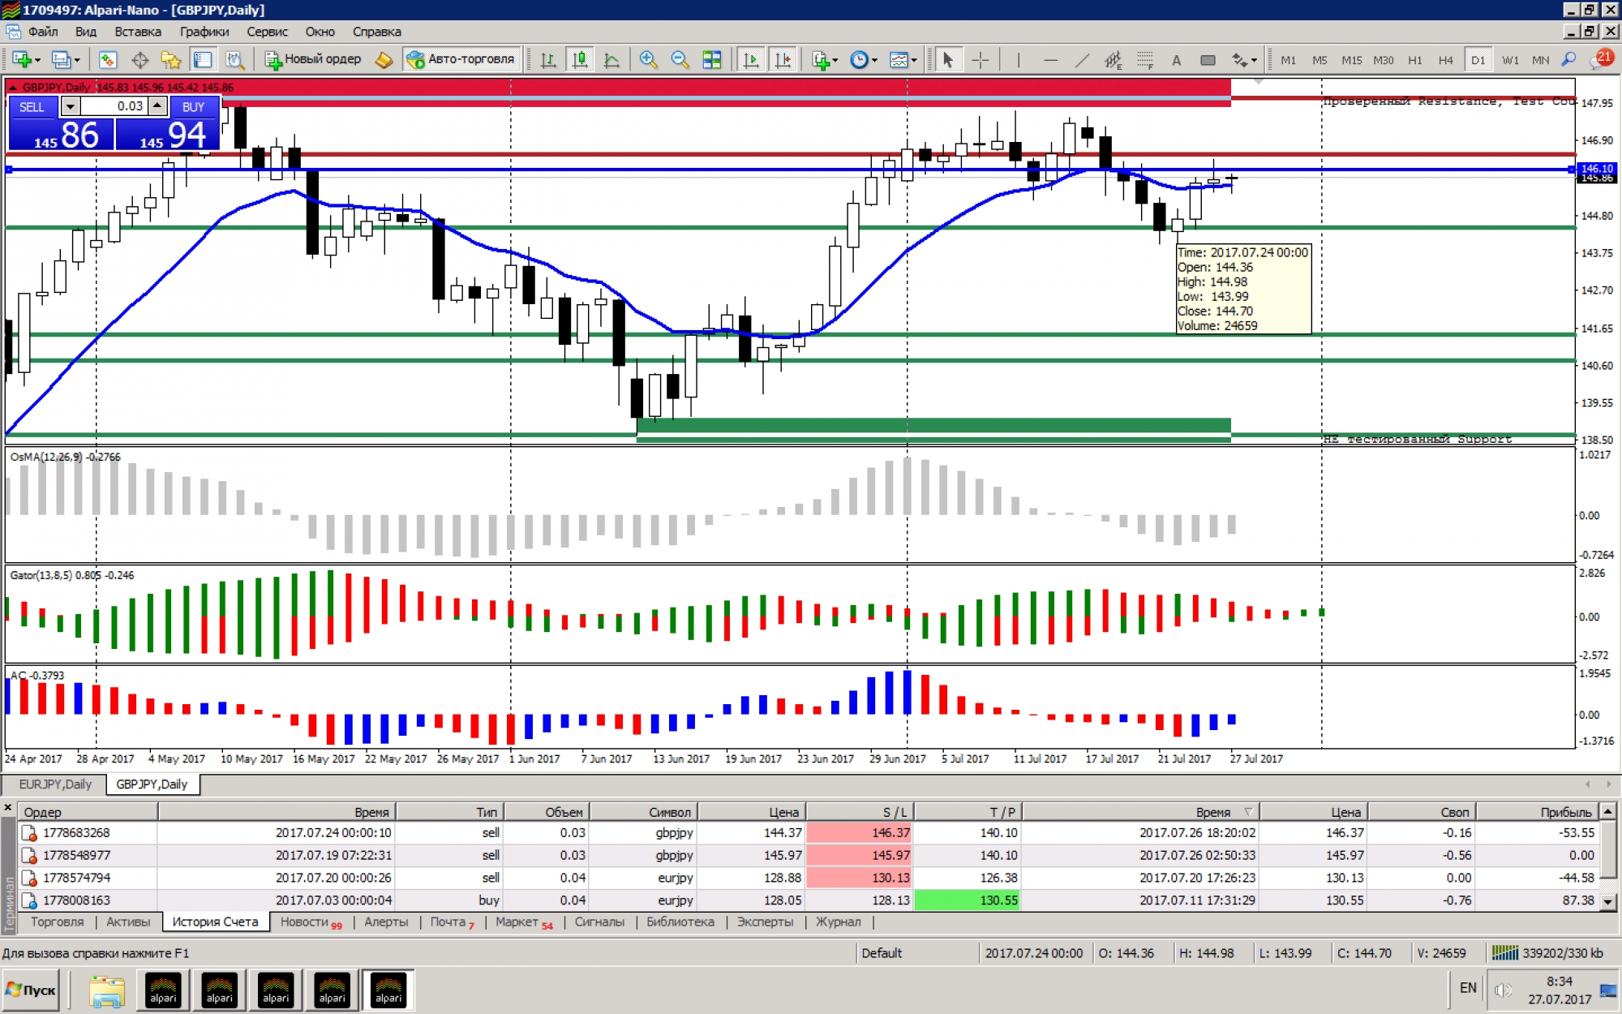Viewport: 1622px width, 1014px height.
Task: Click the Новый ордер button
Action: pyautogui.click(x=313, y=59)
